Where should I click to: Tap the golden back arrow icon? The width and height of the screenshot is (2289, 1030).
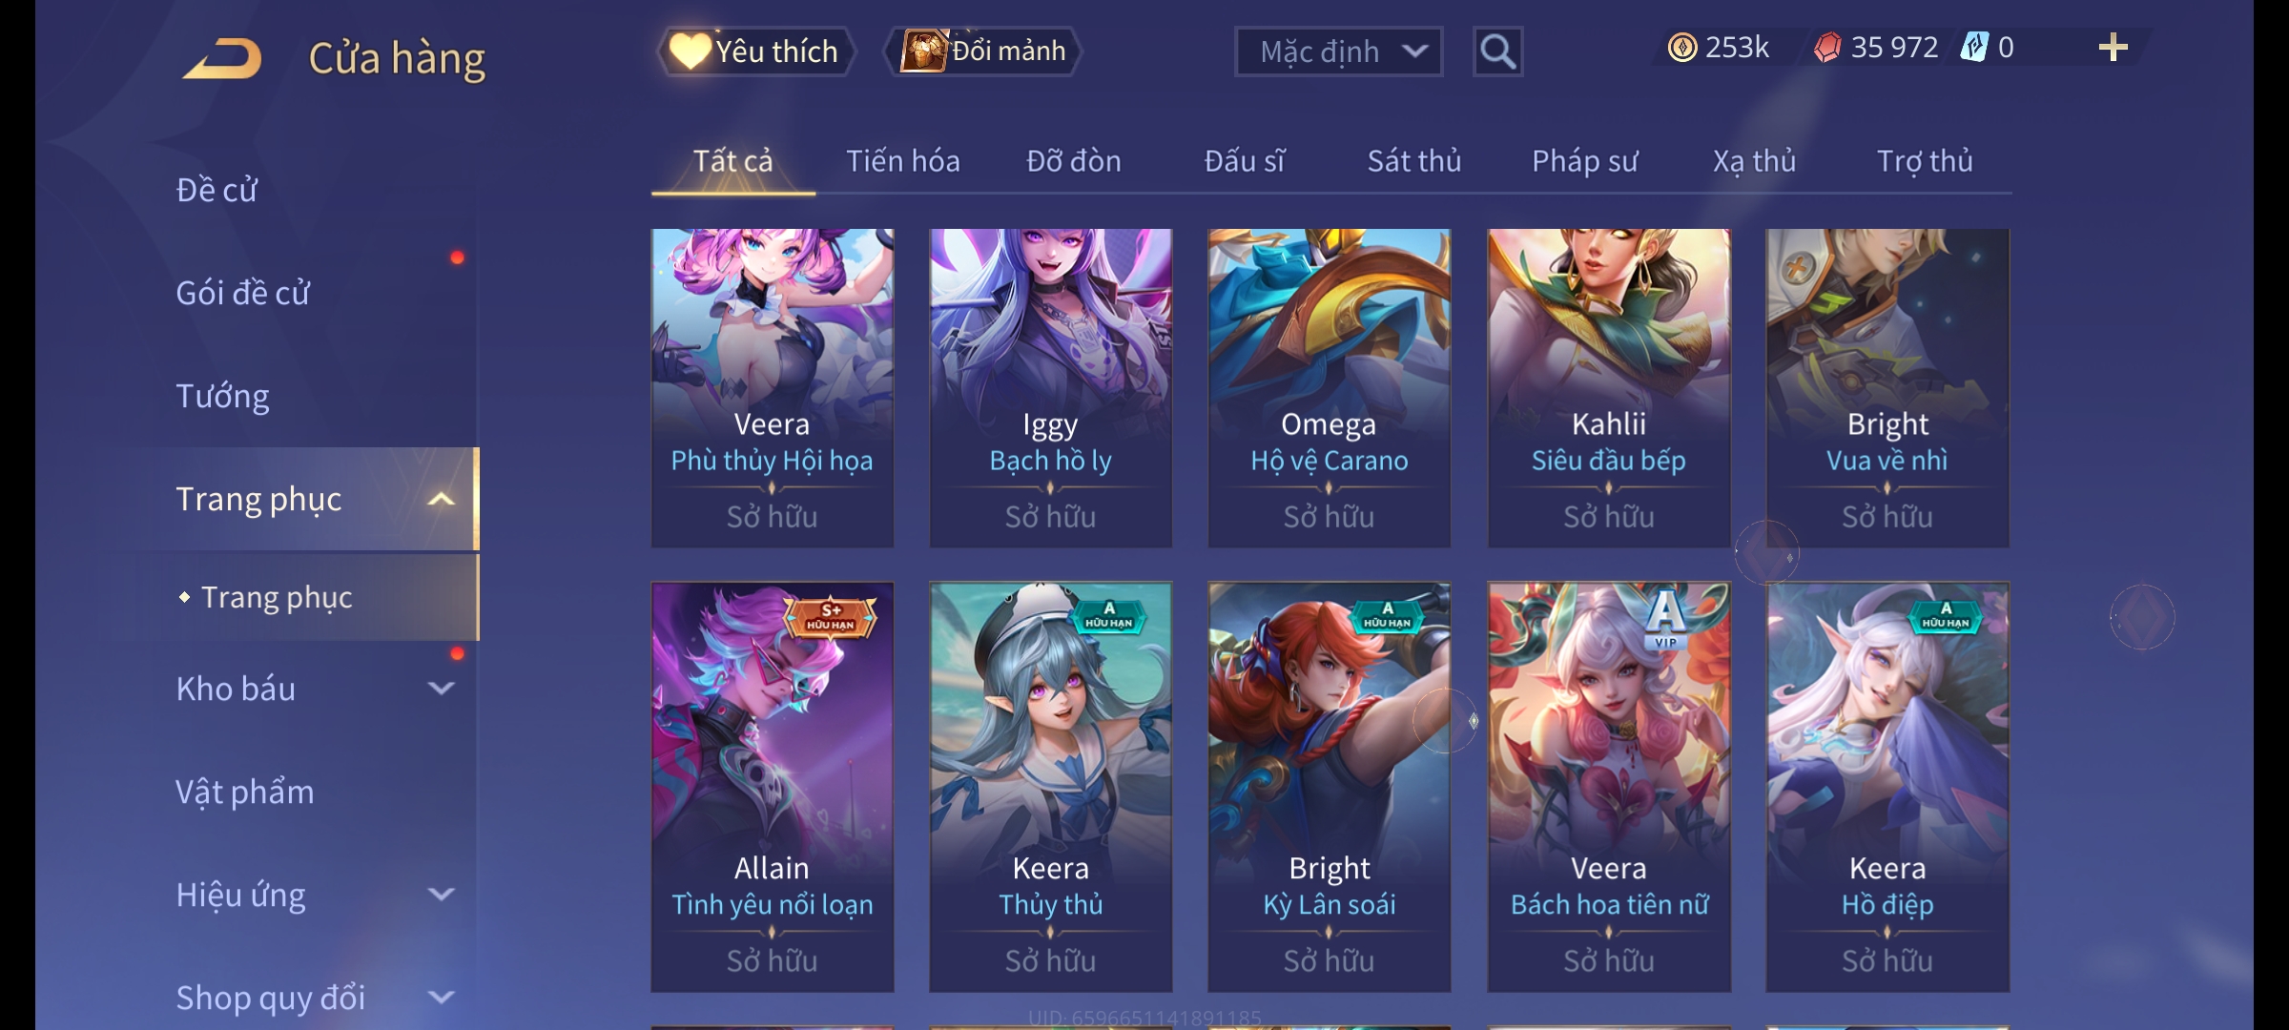tap(222, 58)
